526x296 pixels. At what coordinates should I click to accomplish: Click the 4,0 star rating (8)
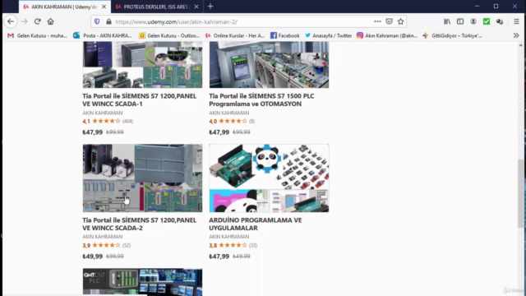pyautogui.click(x=232, y=121)
